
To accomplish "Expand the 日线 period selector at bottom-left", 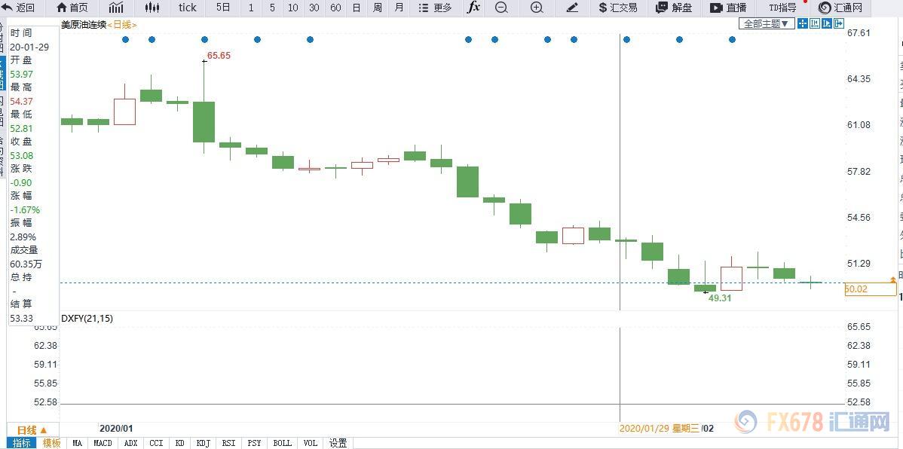I will pyautogui.click(x=32, y=430).
